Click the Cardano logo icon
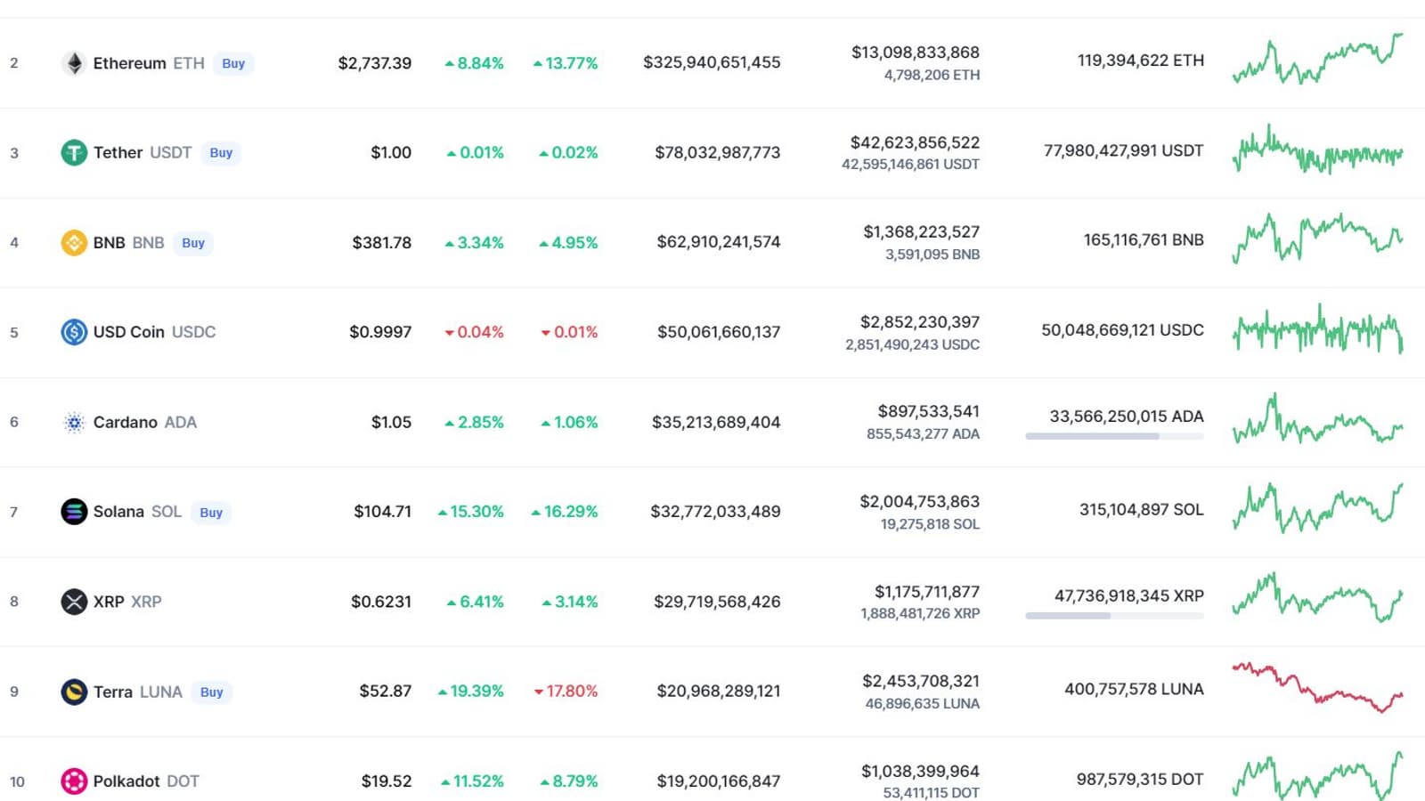 click(x=74, y=423)
